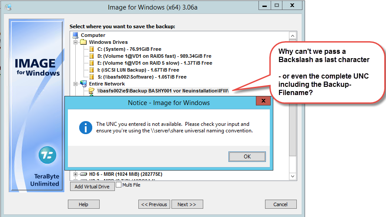Select the Entire Network label
Image resolution: width=386 pixels, height=217 pixels.
point(107,84)
